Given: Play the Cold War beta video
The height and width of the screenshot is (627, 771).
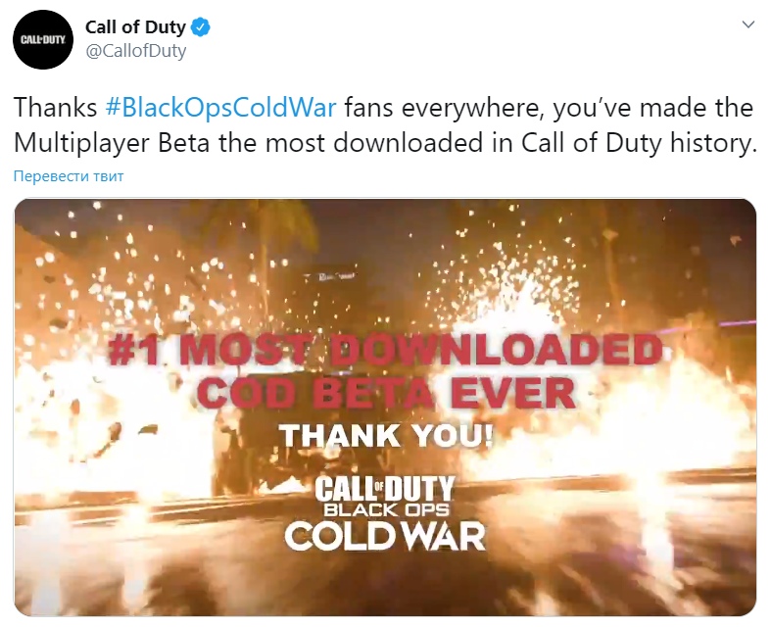Looking at the screenshot, I should [385, 408].
